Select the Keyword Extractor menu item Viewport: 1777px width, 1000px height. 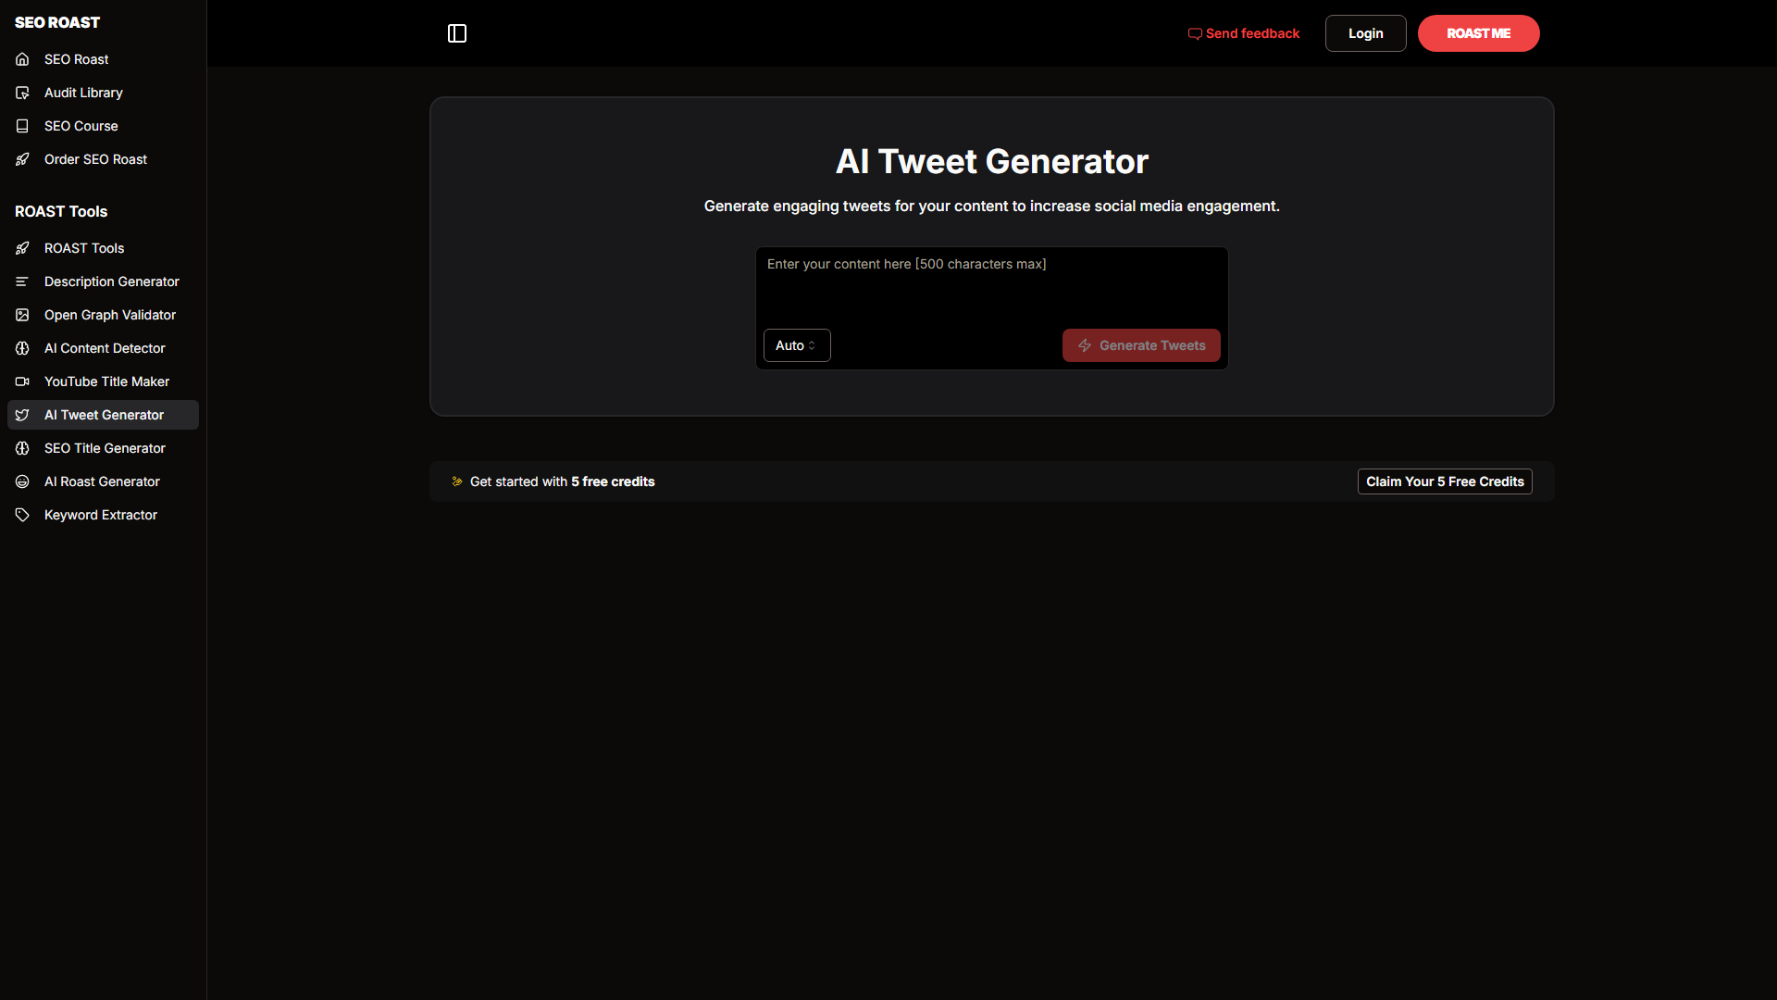click(x=100, y=514)
